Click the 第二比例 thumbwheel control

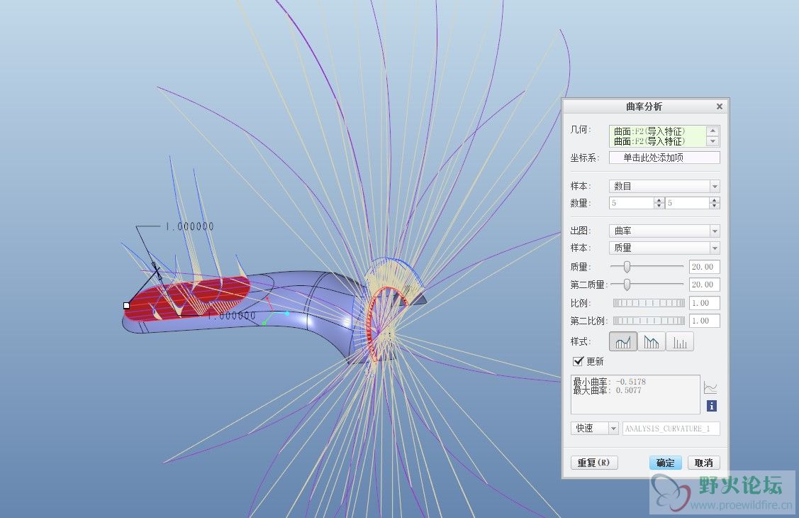click(649, 321)
